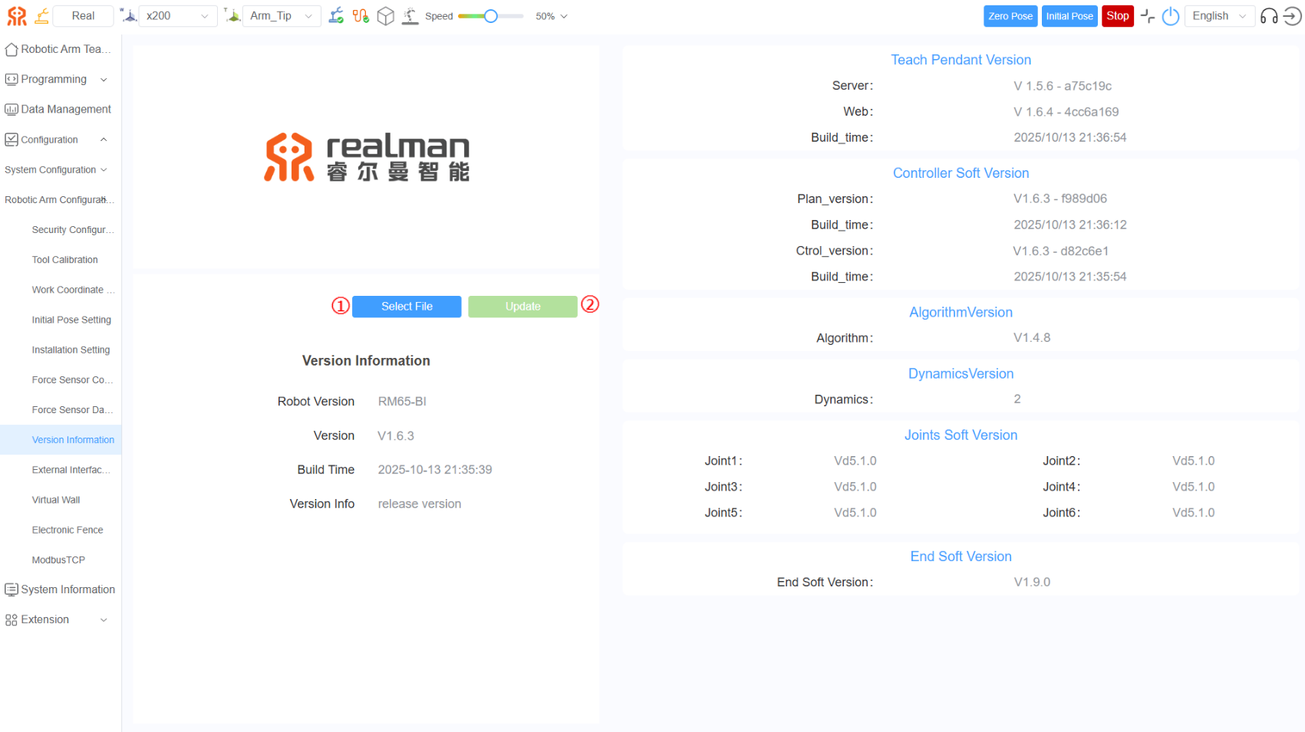1305x732 pixels.
Task: Open the 3D cube model view icon
Action: click(386, 15)
